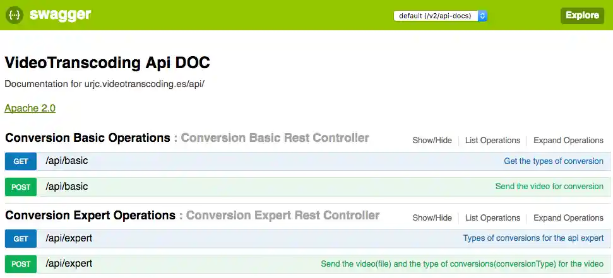
Task: Open the Apache 2.0 license link
Action: (x=30, y=108)
